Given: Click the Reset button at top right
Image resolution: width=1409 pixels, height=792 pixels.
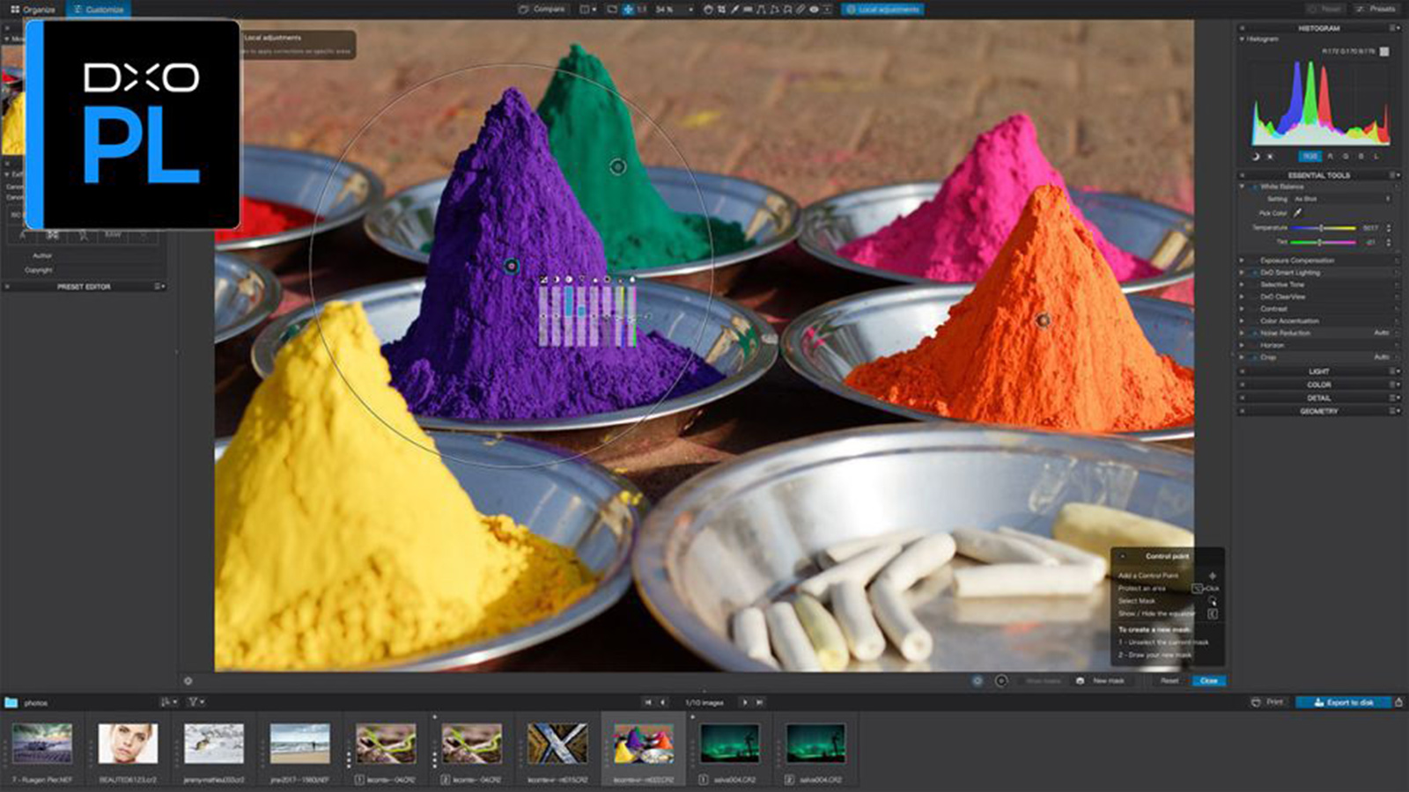Looking at the screenshot, I should coord(1325,9).
